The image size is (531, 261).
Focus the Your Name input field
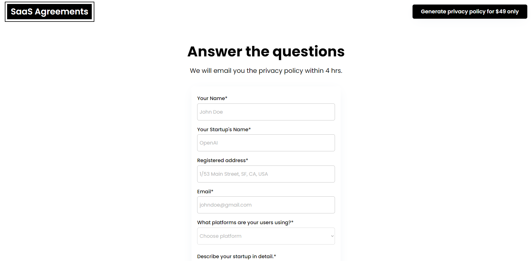[266, 112]
